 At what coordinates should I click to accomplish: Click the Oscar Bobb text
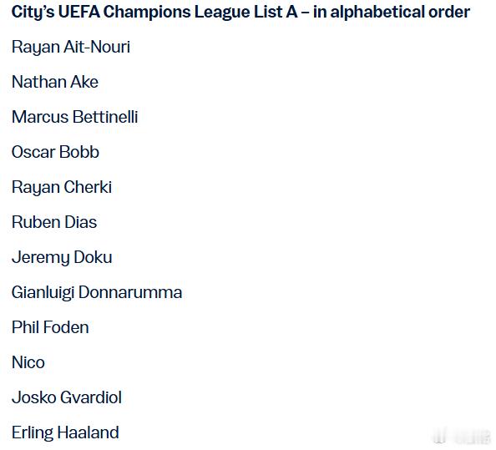pos(55,152)
